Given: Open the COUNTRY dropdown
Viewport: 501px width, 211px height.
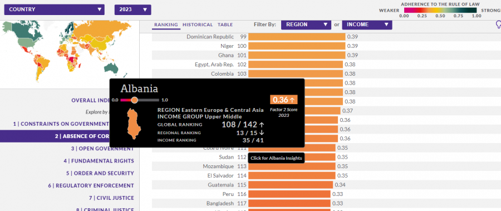Looking at the screenshot, I should click(x=55, y=9).
